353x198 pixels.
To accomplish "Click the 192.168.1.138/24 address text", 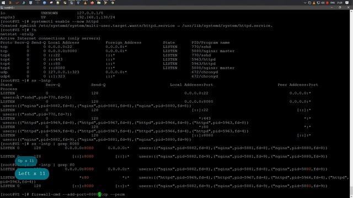I will click(x=96, y=17).
